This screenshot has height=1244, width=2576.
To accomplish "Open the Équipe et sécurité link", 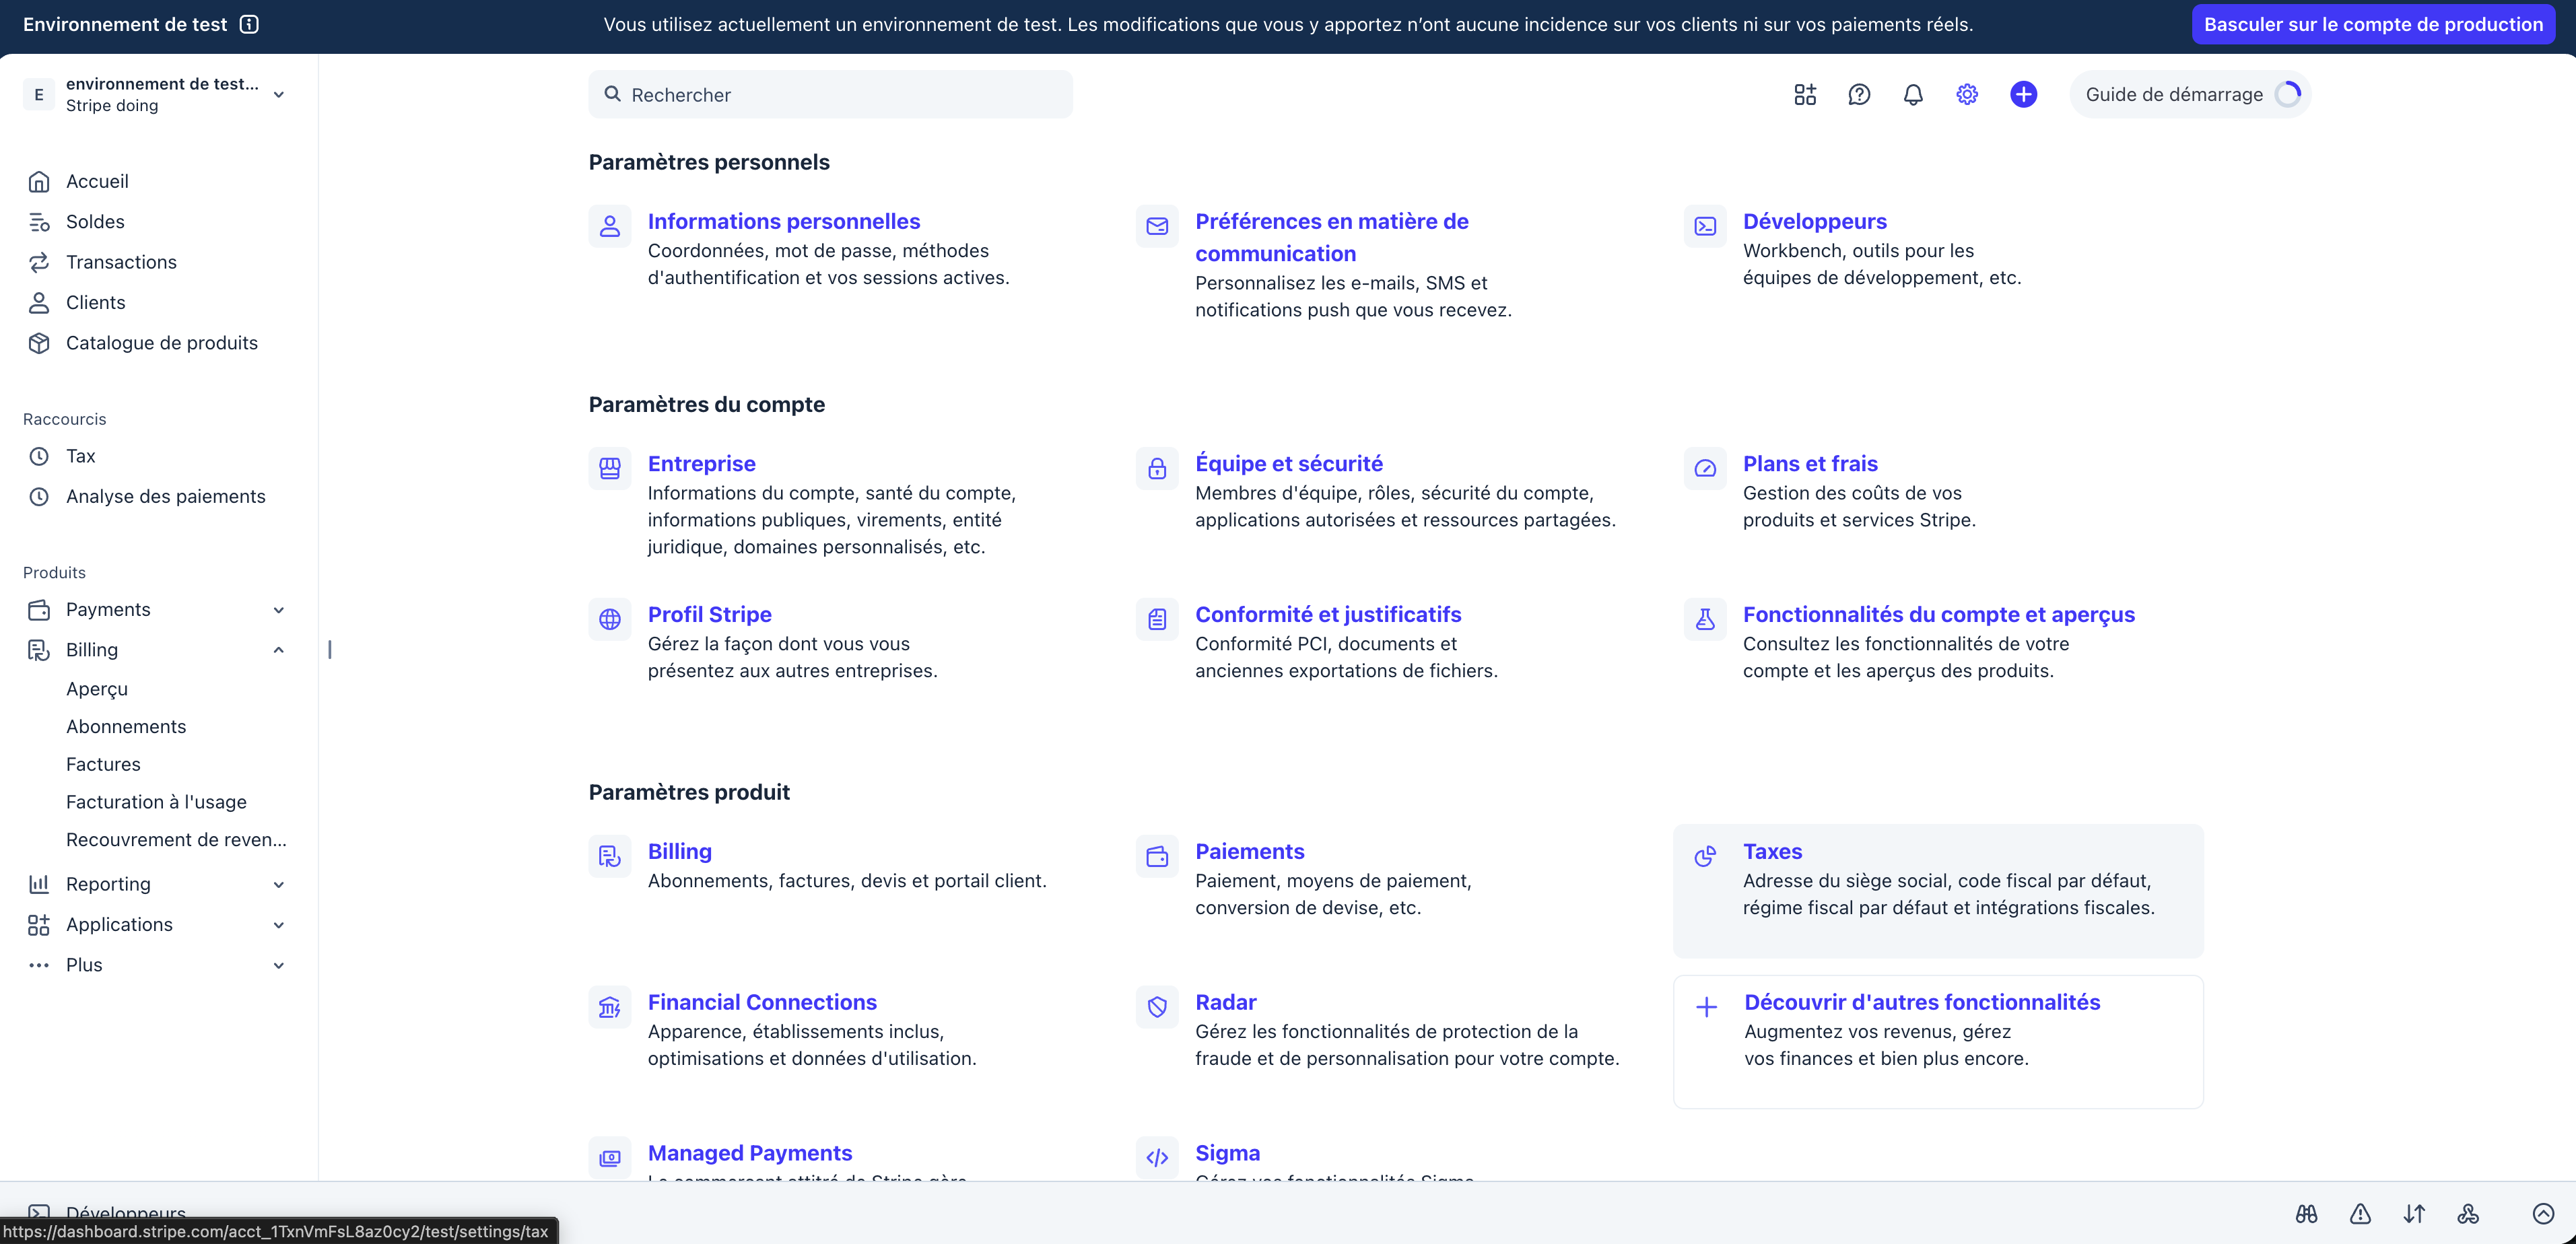I will [x=1289, y=464].
